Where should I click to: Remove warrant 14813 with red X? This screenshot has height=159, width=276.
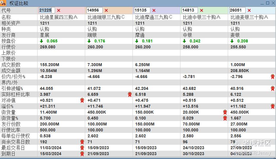click(202, 10)
